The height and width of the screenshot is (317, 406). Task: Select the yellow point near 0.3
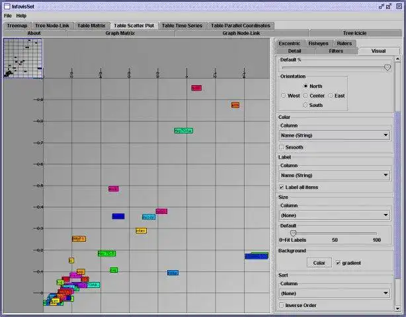pyautogui.click(x=141, y=230)
